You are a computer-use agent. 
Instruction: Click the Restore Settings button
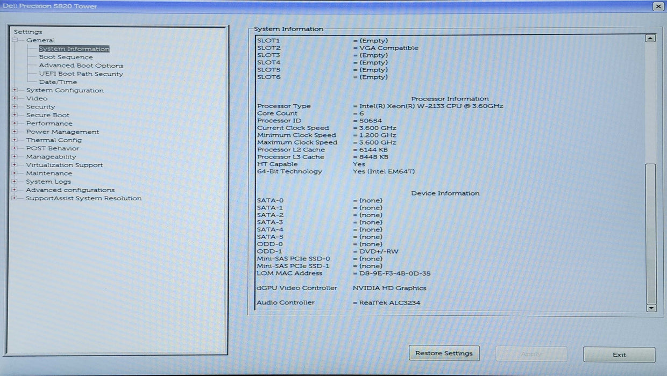[444, 353]
